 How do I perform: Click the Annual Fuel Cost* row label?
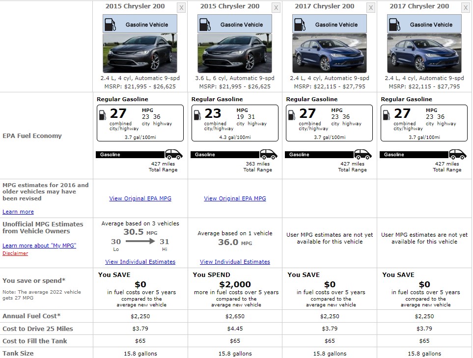[x=31, y=316]
